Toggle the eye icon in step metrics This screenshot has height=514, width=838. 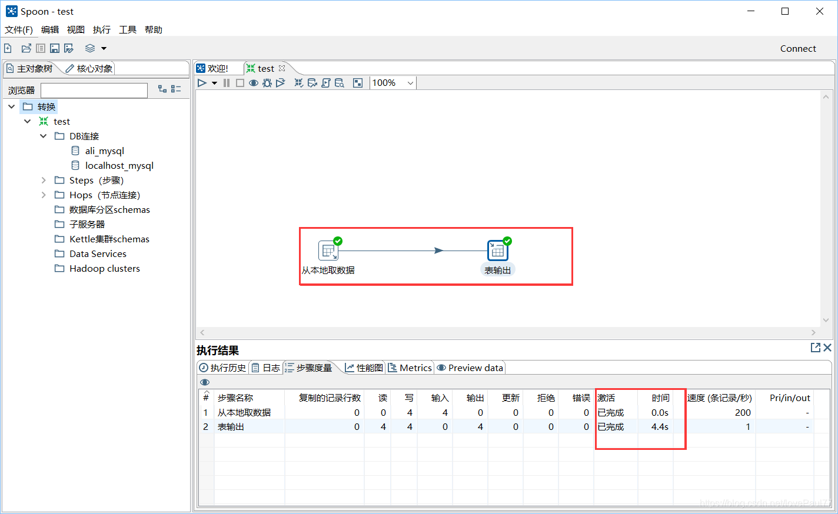205,382
